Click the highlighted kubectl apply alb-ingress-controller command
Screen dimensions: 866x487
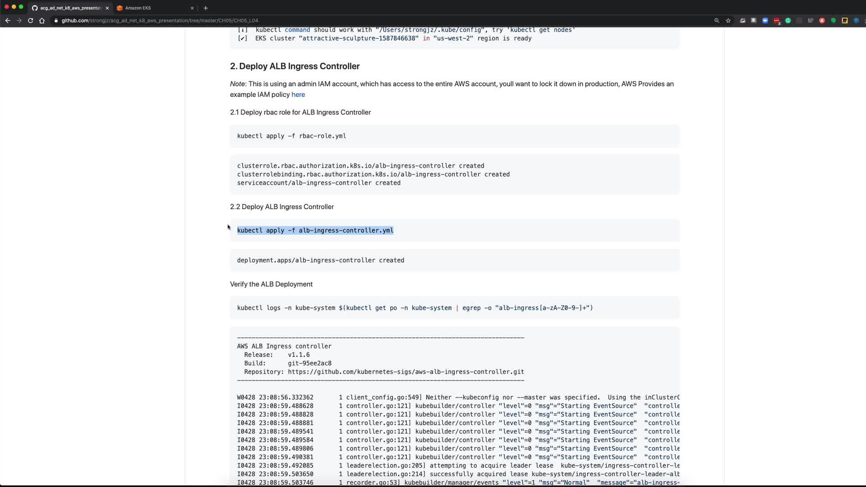coord(315,230)
